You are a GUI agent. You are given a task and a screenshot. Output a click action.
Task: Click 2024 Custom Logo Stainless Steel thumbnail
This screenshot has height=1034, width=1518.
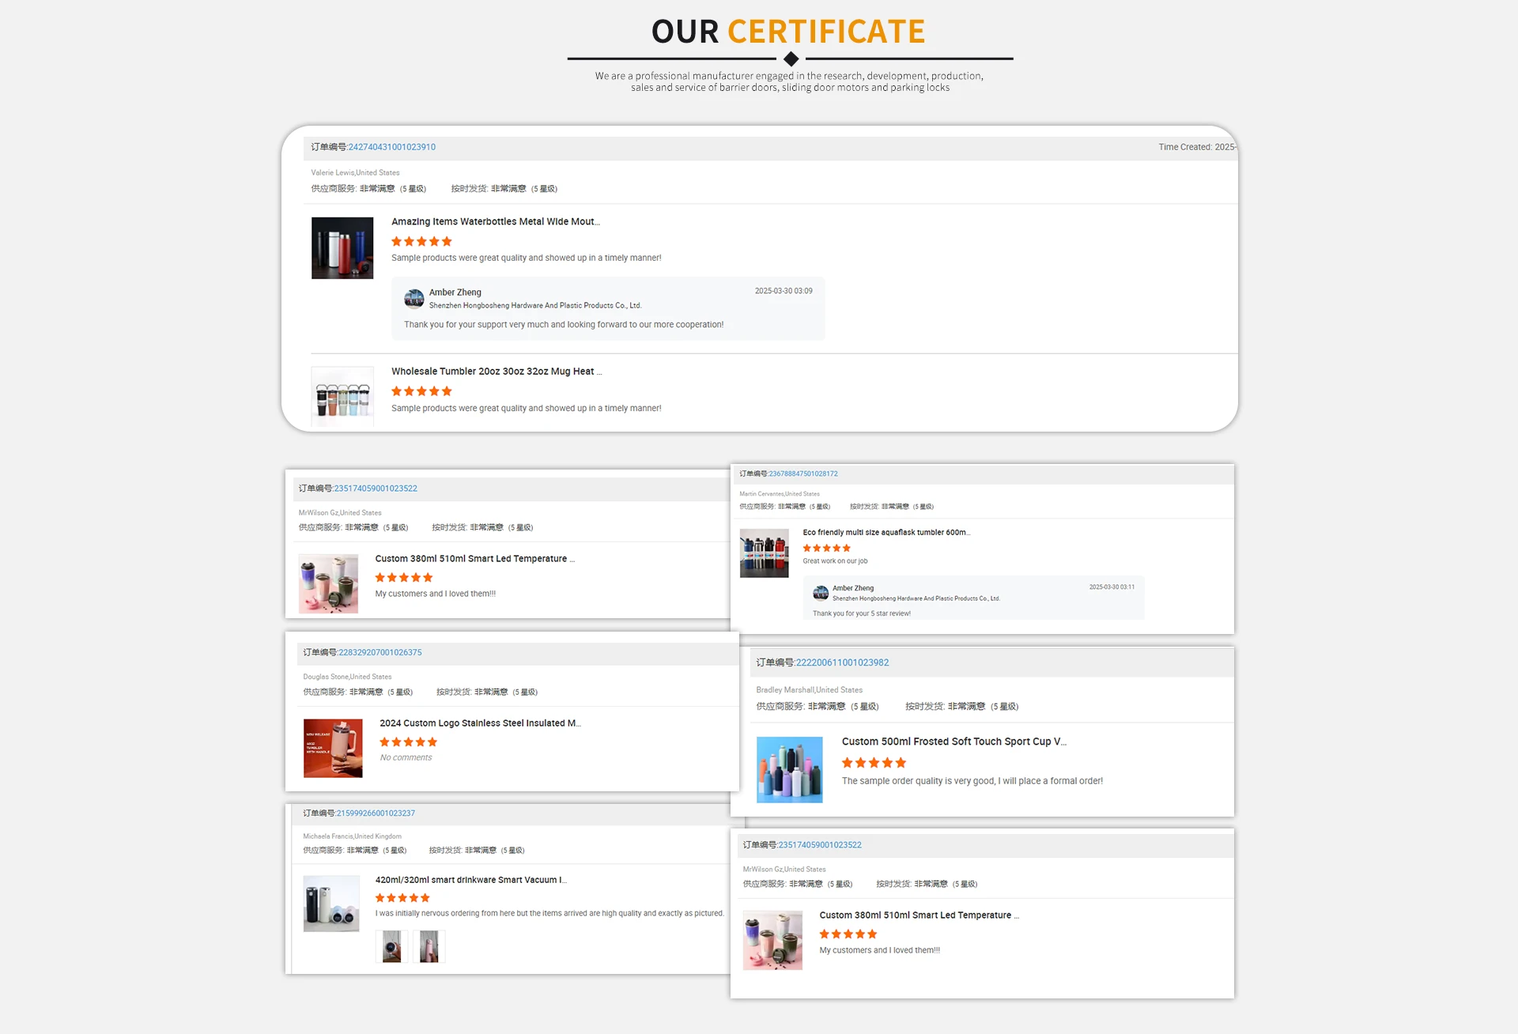click(333, 748)
